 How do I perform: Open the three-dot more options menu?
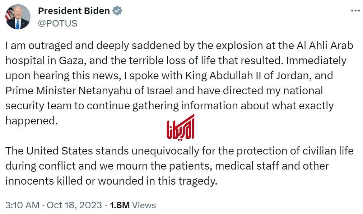pyautogui.click(x=355, y=11)
